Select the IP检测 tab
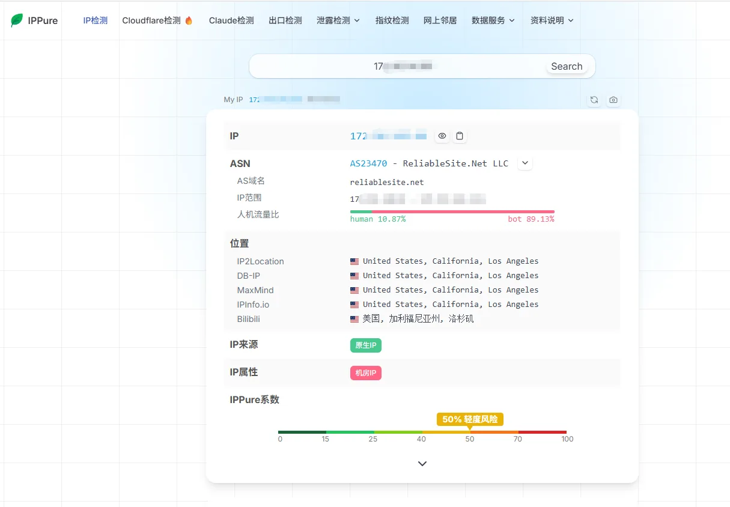This screenshot has width=730, height=507. coord(96,20)
